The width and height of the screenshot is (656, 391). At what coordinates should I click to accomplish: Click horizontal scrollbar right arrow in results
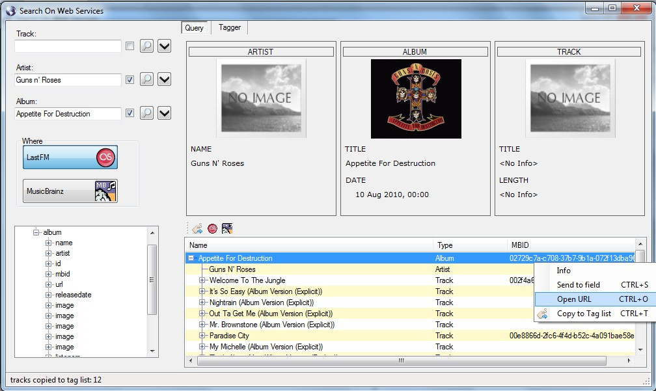629,360
